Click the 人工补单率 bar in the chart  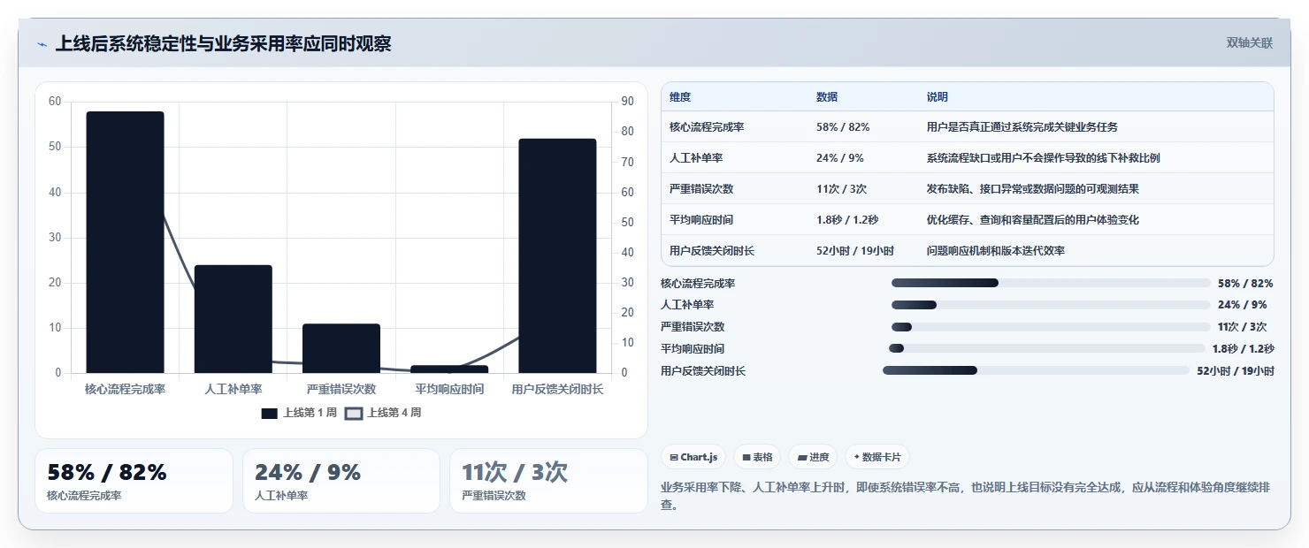(233, 319)
